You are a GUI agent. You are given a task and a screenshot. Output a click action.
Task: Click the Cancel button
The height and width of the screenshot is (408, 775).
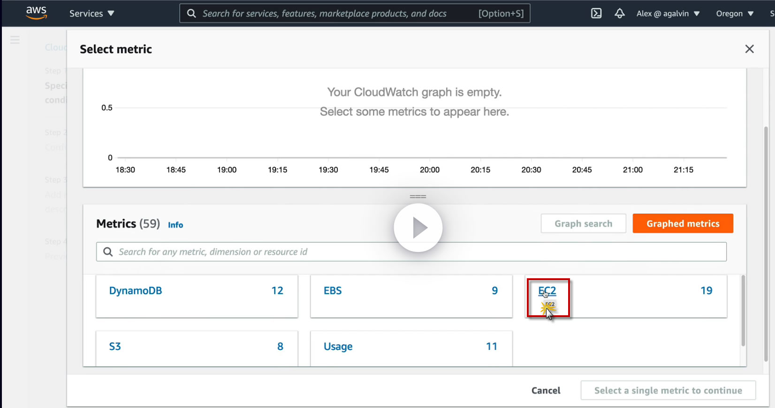pyautogui.click(x=546, y=390)
